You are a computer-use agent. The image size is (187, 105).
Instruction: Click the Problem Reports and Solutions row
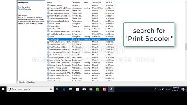81,50
